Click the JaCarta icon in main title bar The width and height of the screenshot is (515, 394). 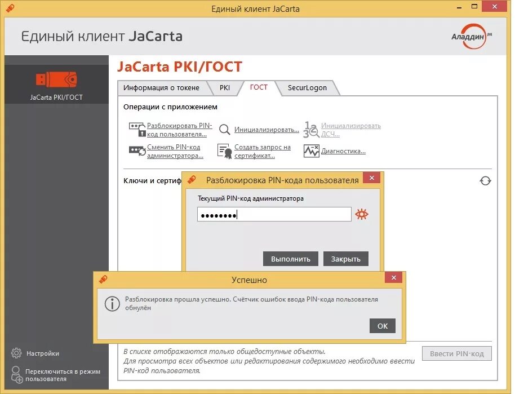(10, 8)
